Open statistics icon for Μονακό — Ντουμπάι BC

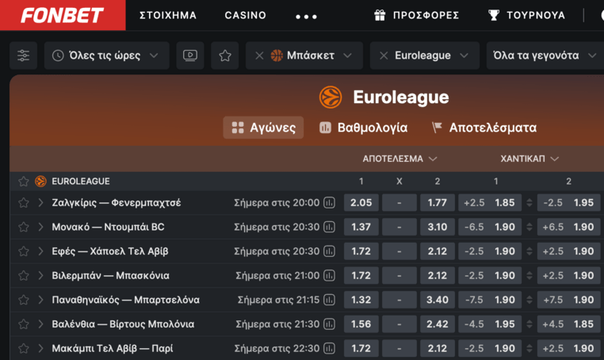329,228
